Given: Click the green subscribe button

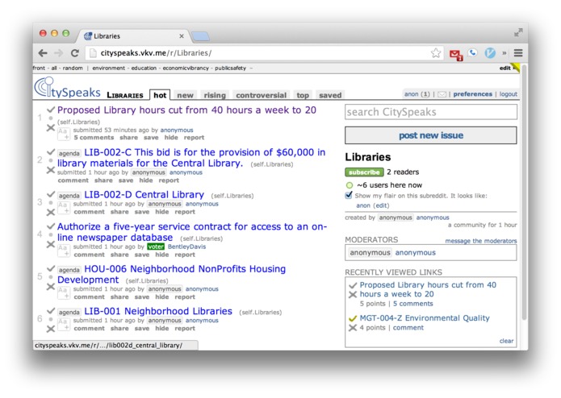Looking at the screenshot, I should [x=364, y=172].
